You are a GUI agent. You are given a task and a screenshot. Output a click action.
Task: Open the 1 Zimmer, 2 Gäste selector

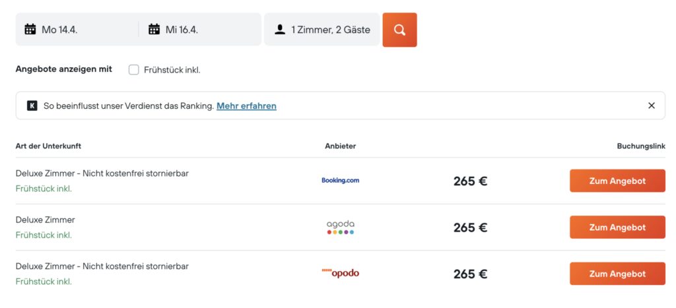pyautogui.click(x=321, y=30)
